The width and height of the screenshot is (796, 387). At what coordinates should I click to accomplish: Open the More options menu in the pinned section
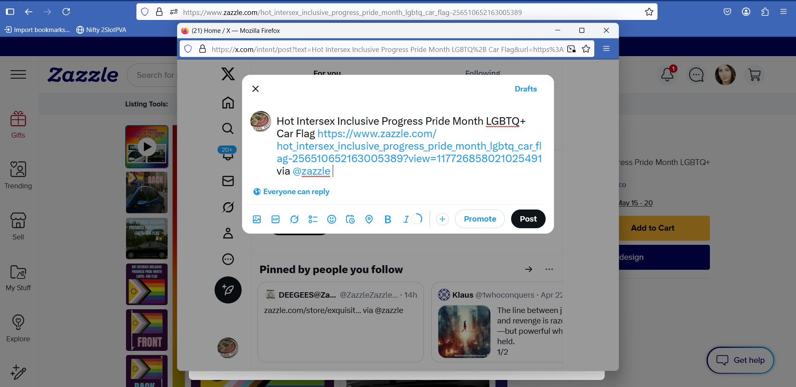(x=549, y=269)
